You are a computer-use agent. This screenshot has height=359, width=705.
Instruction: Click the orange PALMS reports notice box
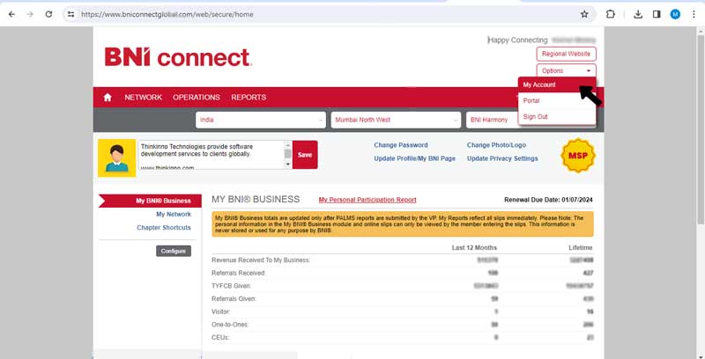[403, 223]
